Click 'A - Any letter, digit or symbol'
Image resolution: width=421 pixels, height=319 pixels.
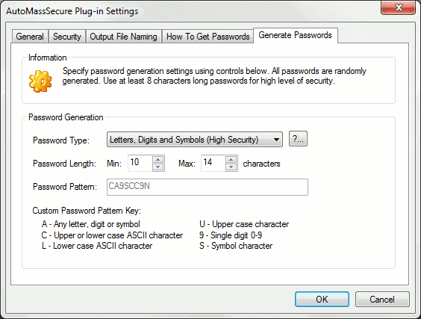[91, 224]
